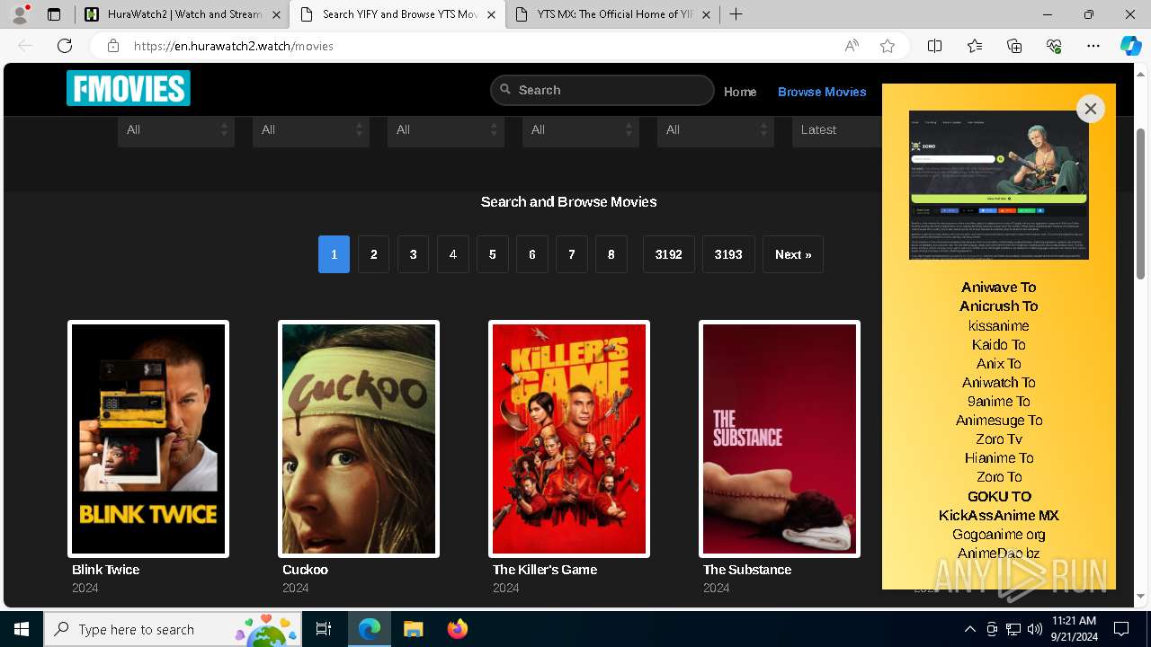Open Firefox from the taskbar
Viewport: 1151px width, 647px height.
click(x=457, y=629)
